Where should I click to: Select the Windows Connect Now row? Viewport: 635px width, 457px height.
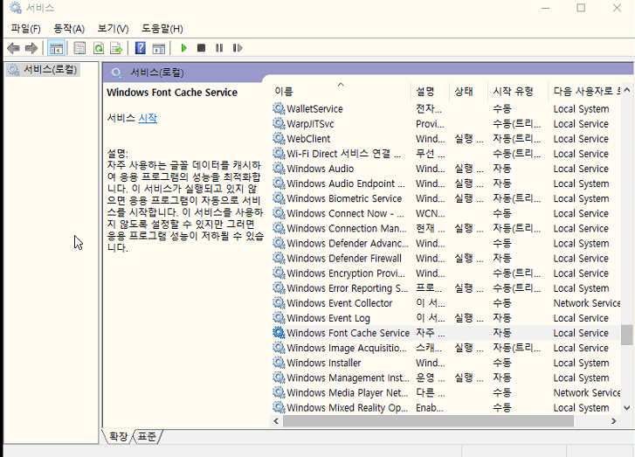click(x=445, y=213)
